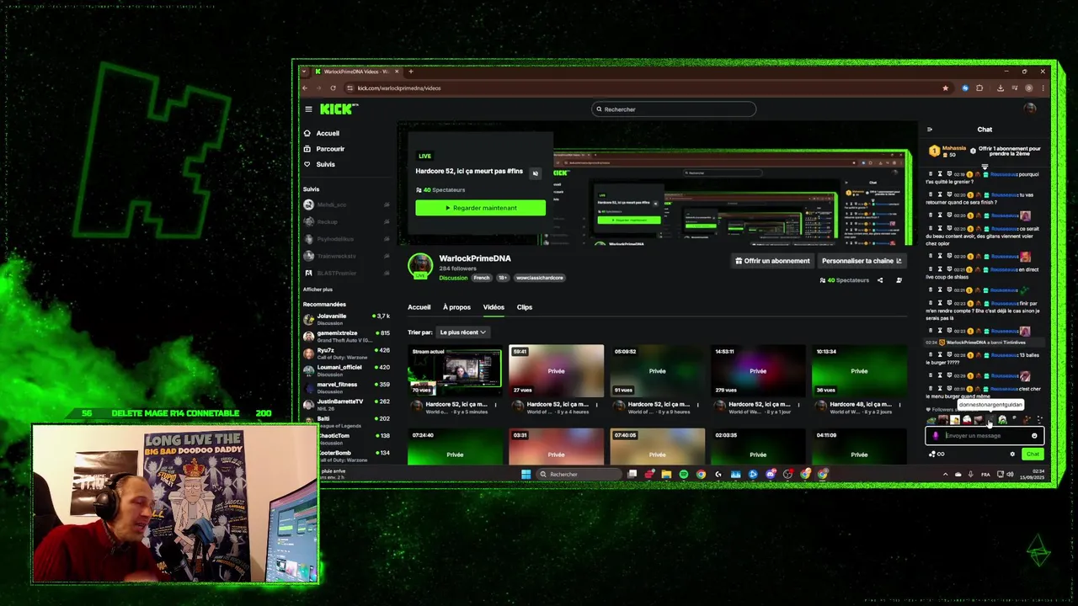The width and height of the screenshot is (1078, 606).
Task: Show hidden tray icons chevron
Action: pos(945,475)
